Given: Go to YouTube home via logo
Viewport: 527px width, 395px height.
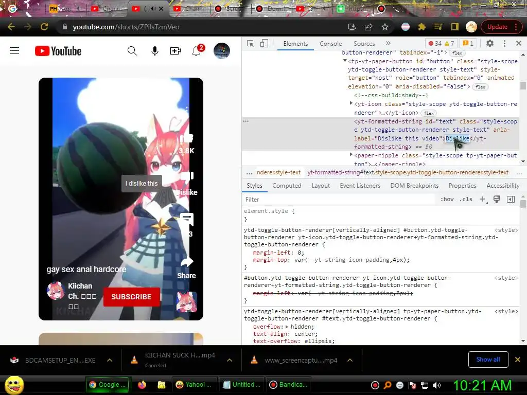Looking at the screenshot, I should pyautogui.click(x=58, y=51).
